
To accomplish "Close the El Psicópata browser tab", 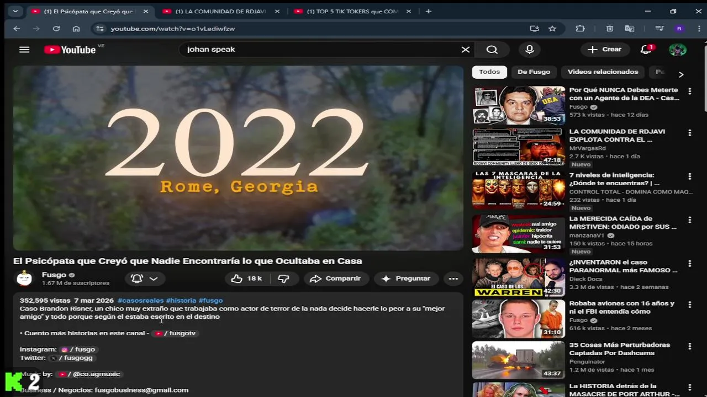I will [145, 11].
